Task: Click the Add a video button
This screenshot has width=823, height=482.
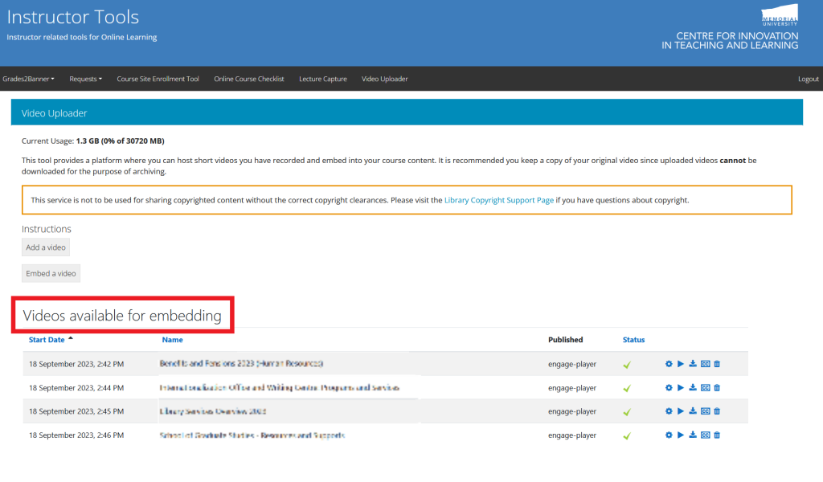Action: pyautogui.click(x=46, y=247)
